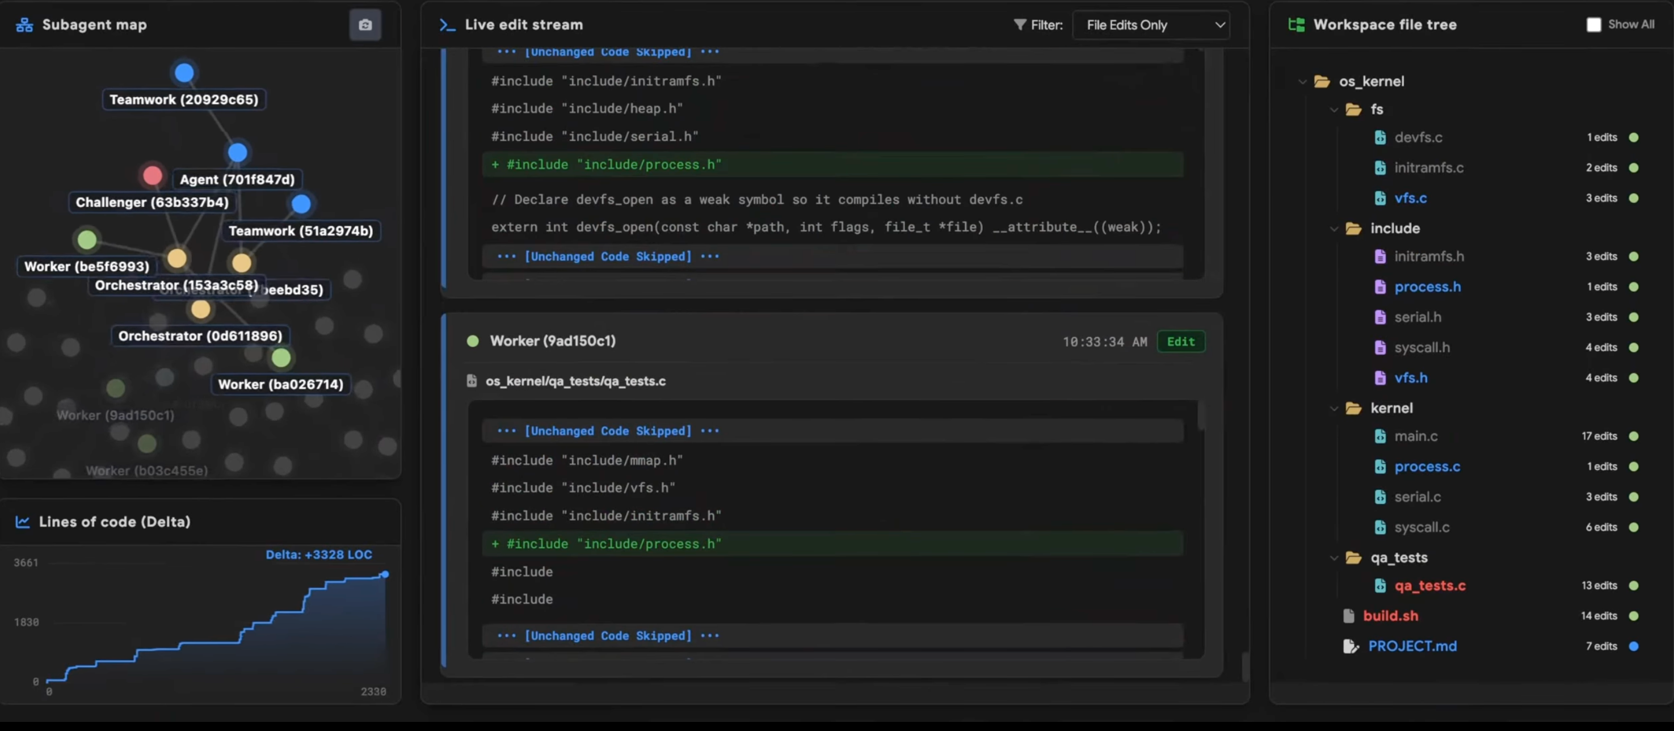This screenshot has height=731, width=1674.
Task: Click the devfs.c file icon
Action: [1380, 137]
